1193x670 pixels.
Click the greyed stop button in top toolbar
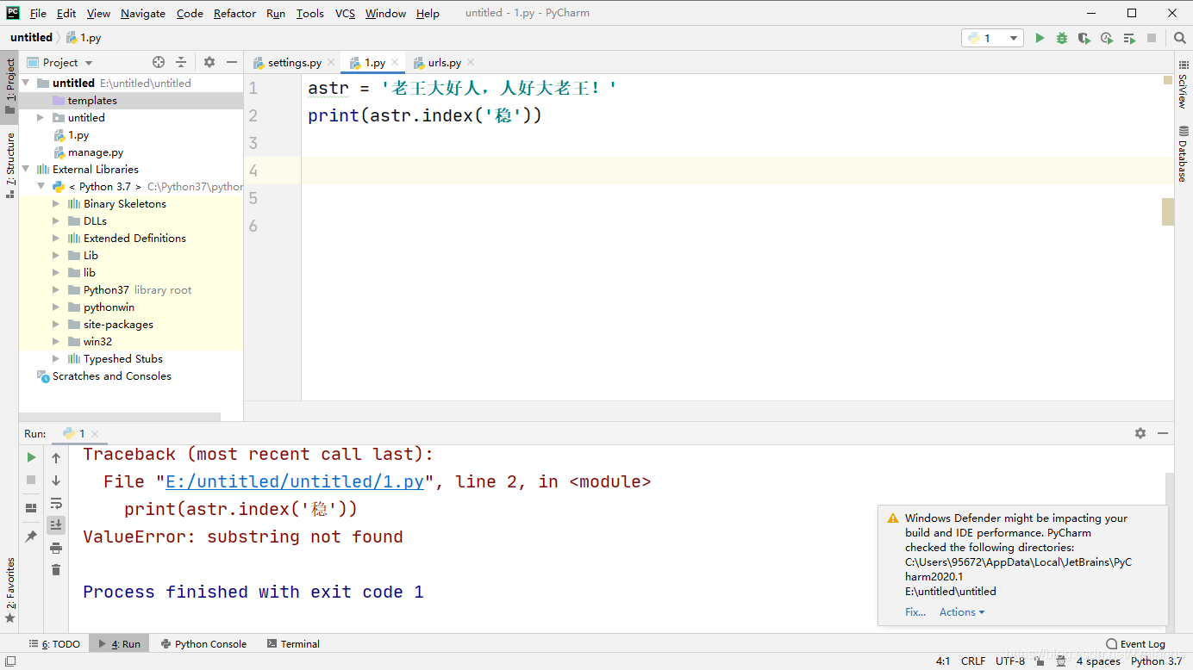(1152, 38)
